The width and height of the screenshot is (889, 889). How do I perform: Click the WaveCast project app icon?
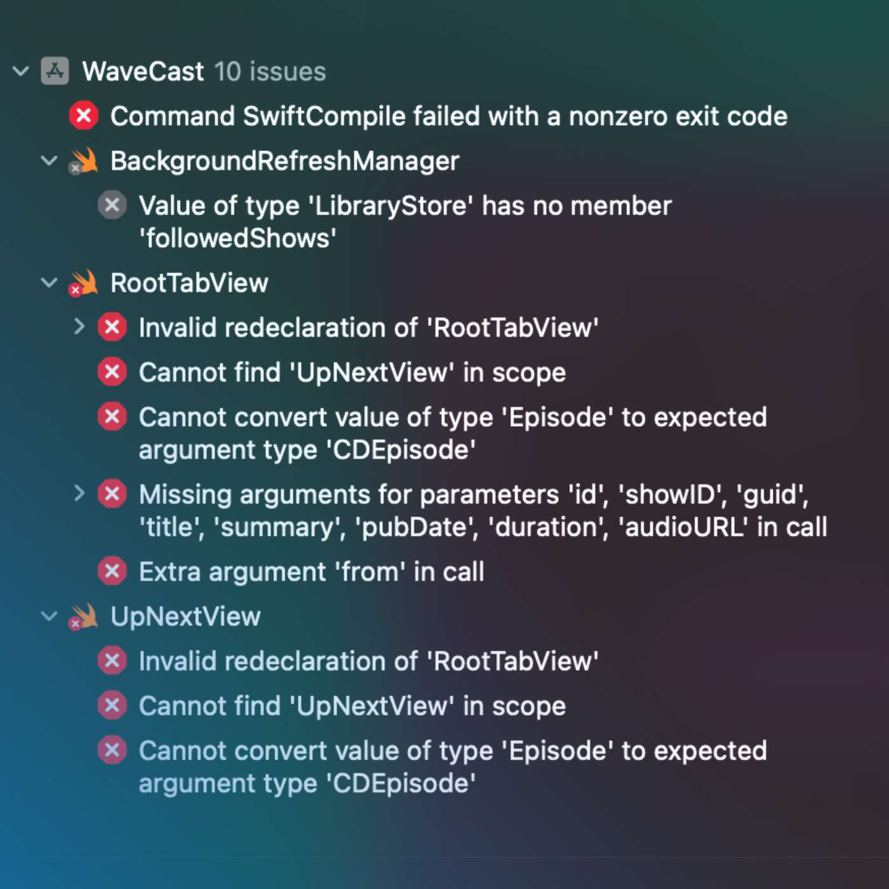[x=55, y=71]
